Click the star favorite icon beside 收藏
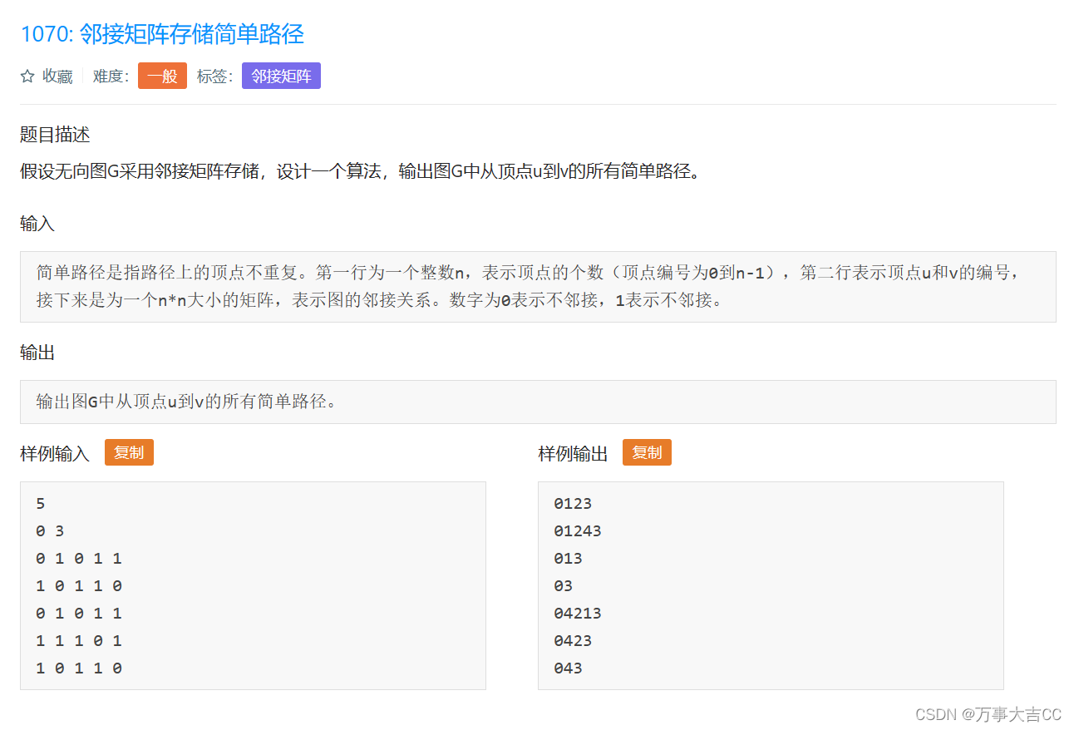Screen dimensions: 1074x730 click(27, 76)
